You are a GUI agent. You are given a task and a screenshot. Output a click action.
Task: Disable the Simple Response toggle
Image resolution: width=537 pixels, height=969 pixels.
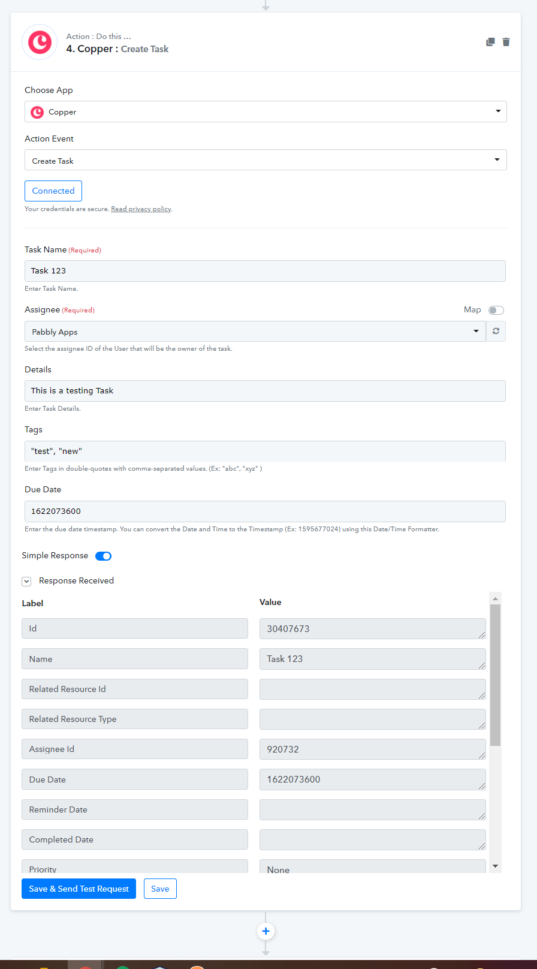103,556
